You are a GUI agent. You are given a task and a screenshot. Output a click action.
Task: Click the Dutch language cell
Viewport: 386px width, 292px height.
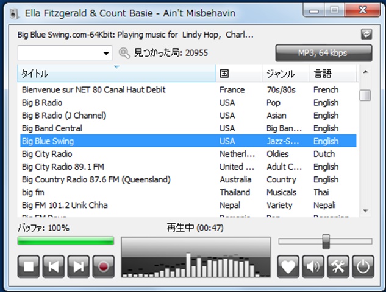point(324,154)
